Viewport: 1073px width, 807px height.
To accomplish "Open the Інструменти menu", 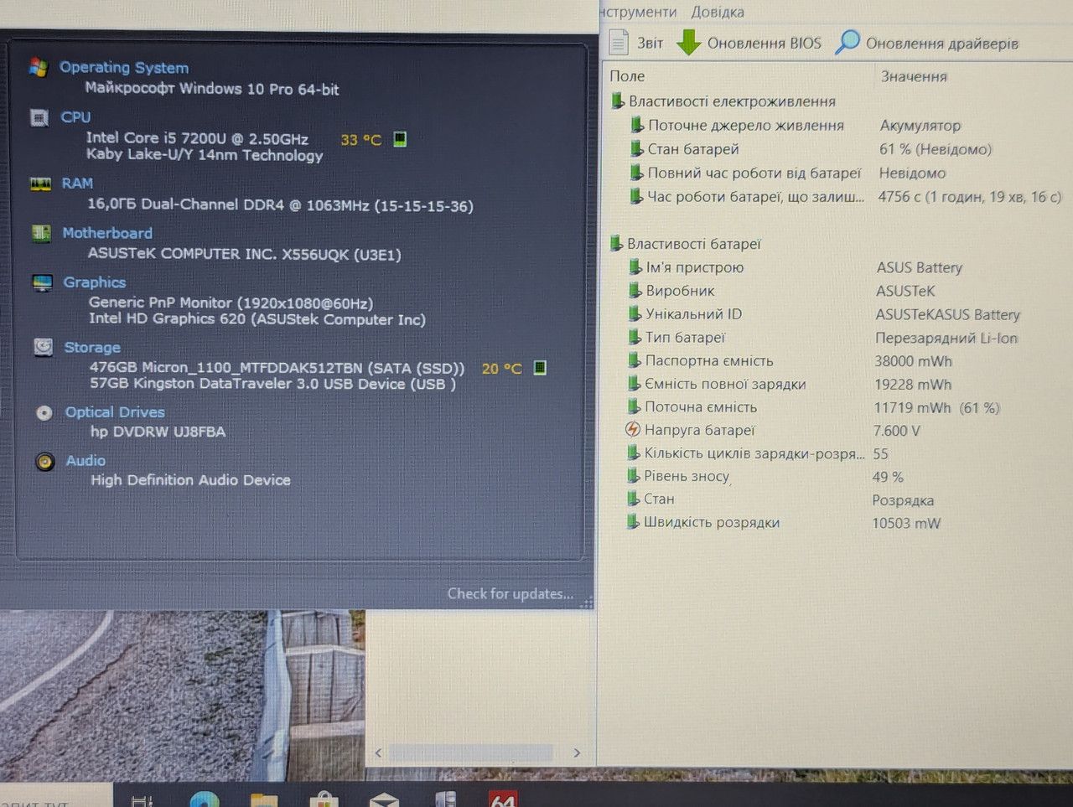I will tap(639, 12).
